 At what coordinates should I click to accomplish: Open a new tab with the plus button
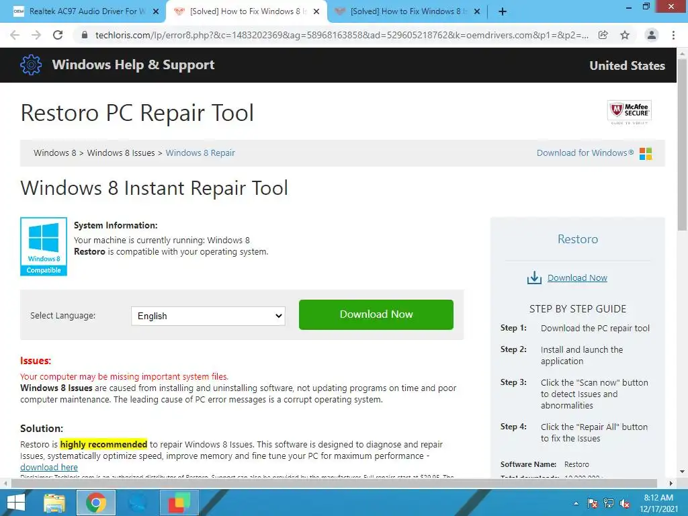pyautogui.click(x=503, y=12)
